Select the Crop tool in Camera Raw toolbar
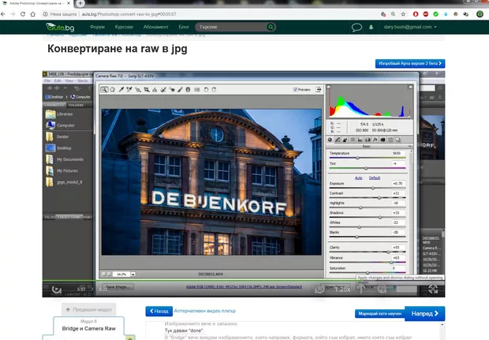 click(x=148, y=90)
